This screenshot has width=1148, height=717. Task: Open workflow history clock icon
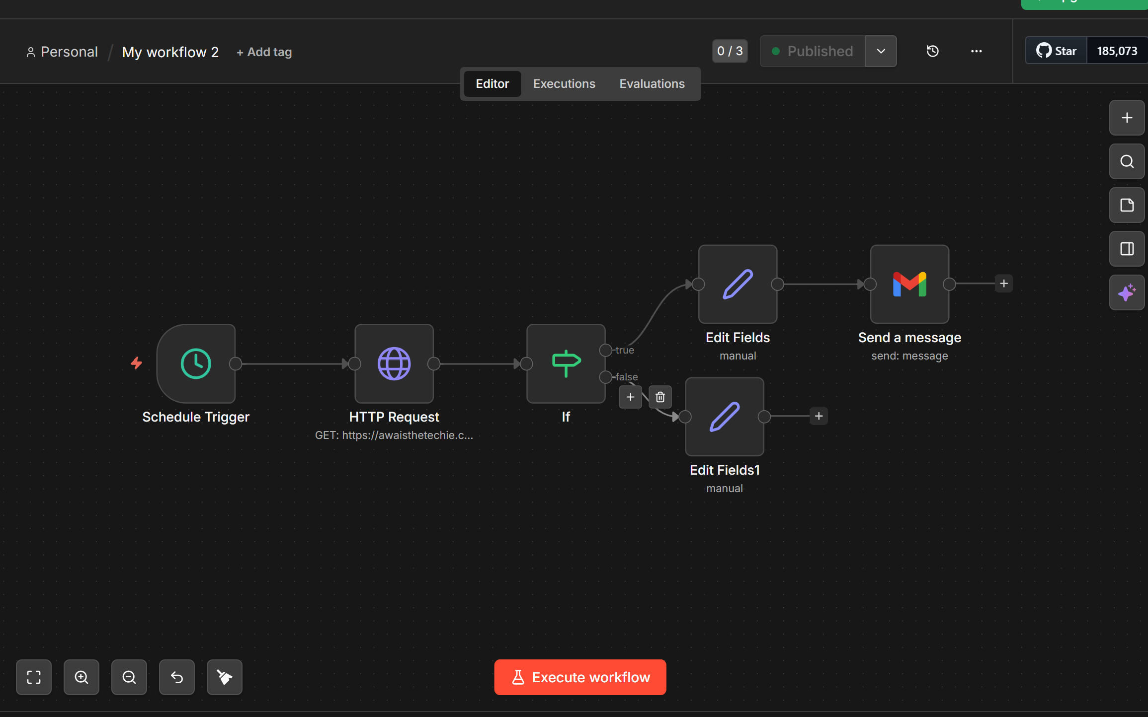click(x=932, y=51)
